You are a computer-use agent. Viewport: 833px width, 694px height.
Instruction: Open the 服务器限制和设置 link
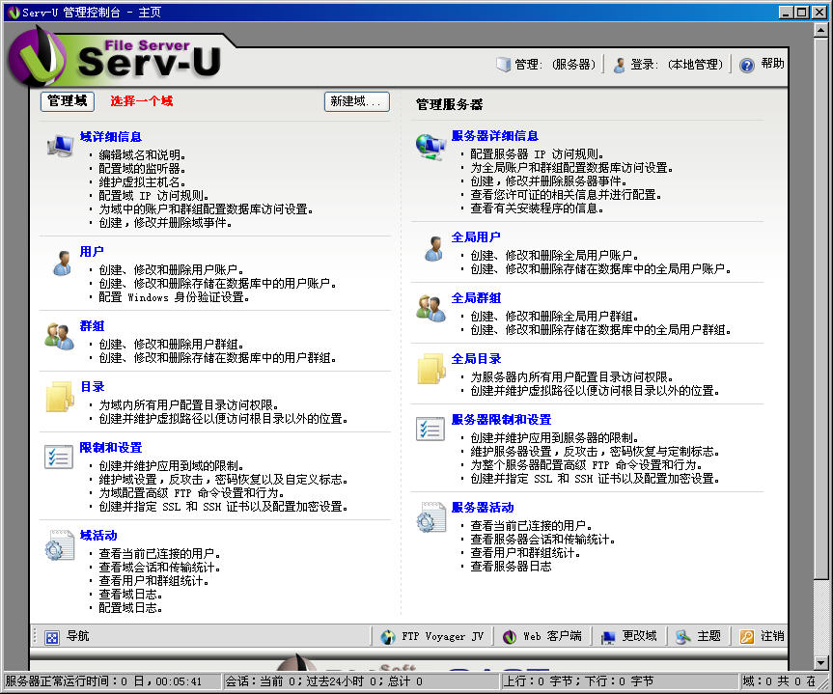point(501,420)
